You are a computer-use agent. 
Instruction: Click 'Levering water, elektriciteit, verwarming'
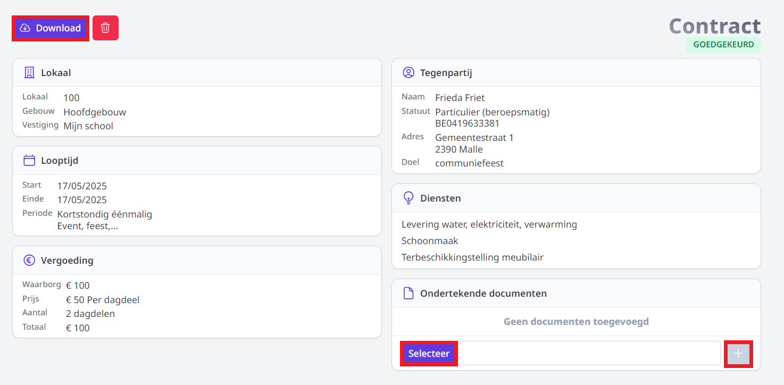(489, 224)
